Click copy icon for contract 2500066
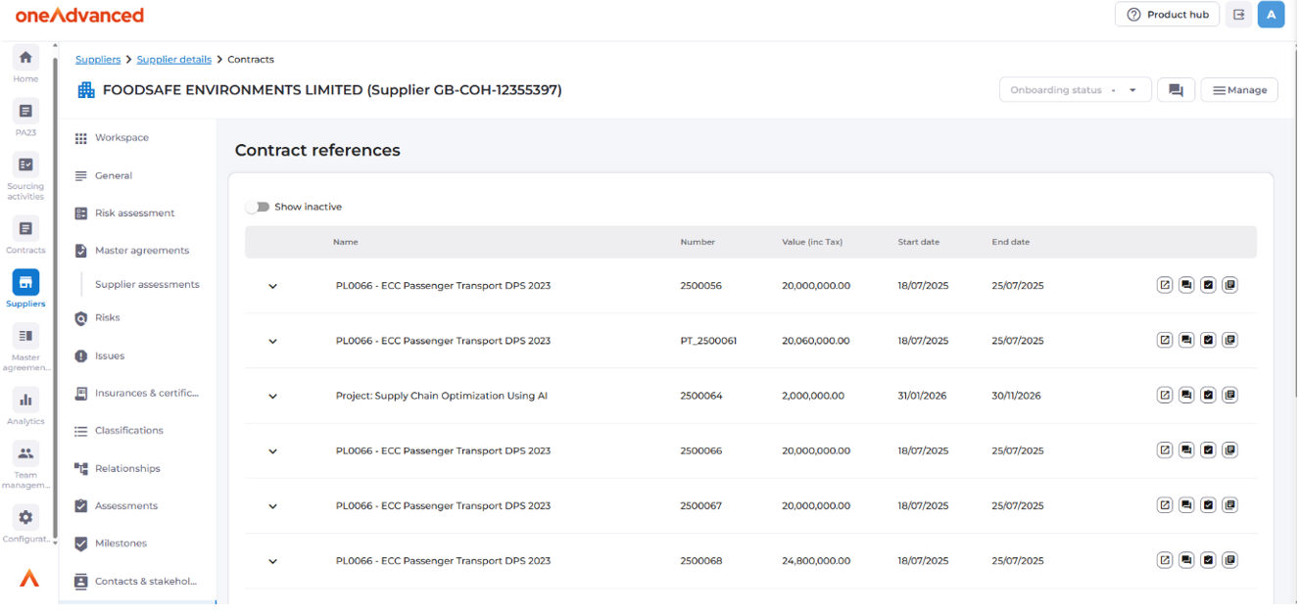 [x=1230, y=450]
